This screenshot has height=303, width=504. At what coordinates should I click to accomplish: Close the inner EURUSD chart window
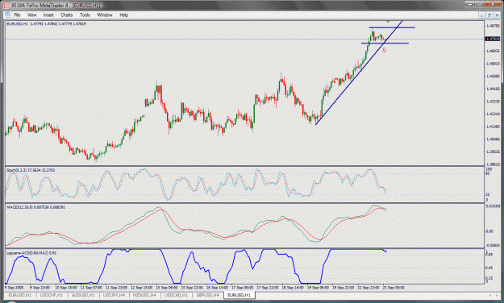point(497,15)
